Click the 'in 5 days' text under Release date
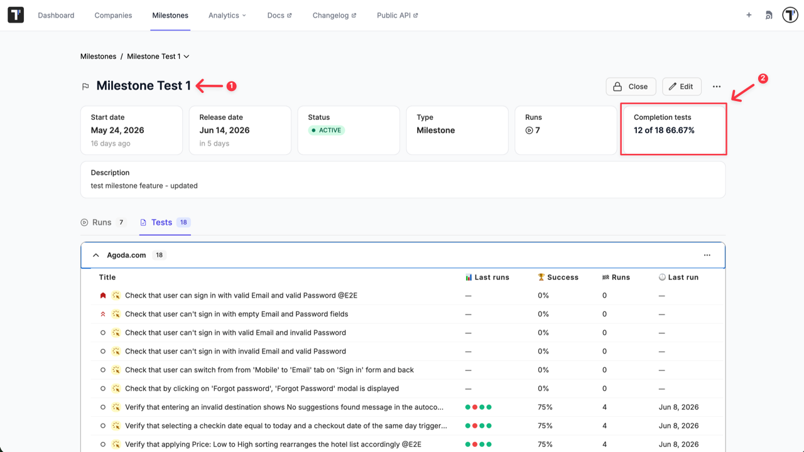This screenshot has width=804, height=452. coord(214,144)
